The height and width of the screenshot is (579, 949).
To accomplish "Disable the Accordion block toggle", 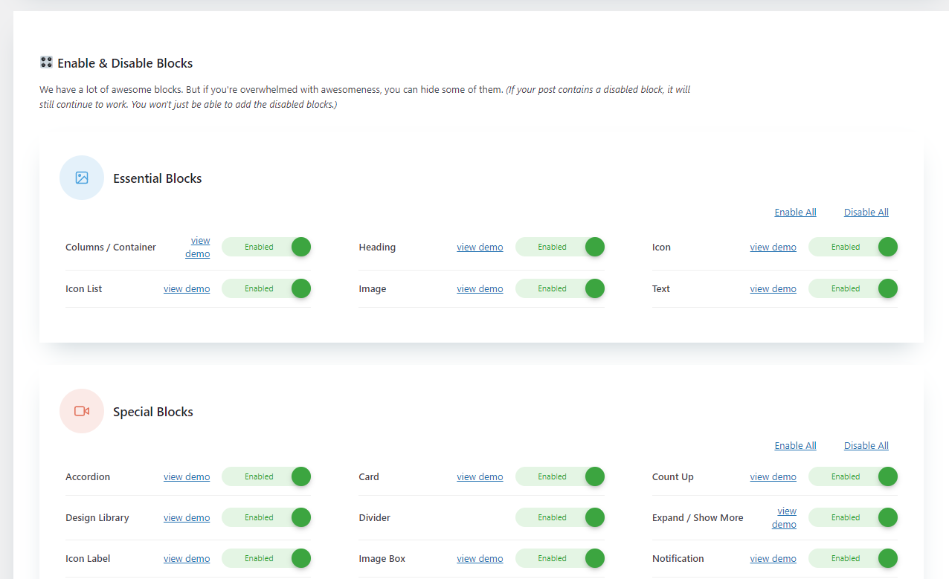I will [x=266, y=476].
